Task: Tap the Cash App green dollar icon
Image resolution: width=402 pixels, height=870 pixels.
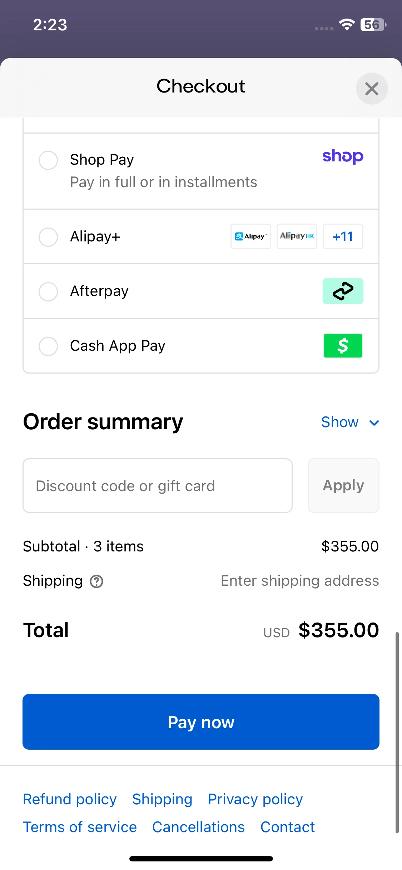Action: click(x=343, y=346)
